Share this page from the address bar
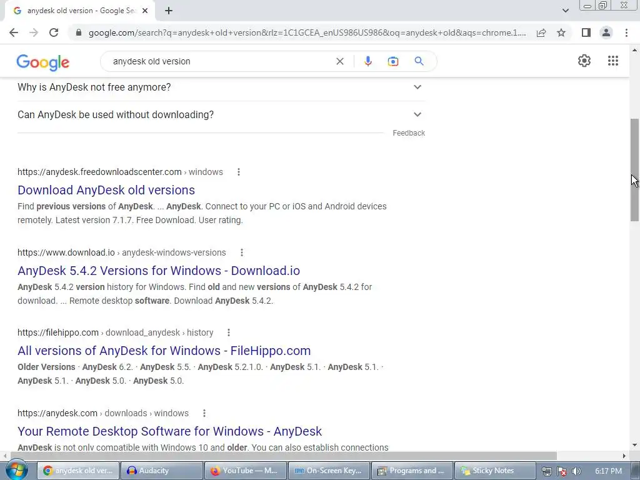Image resolution: width=640 pixels, height=480 pixels. click(541, 32)
